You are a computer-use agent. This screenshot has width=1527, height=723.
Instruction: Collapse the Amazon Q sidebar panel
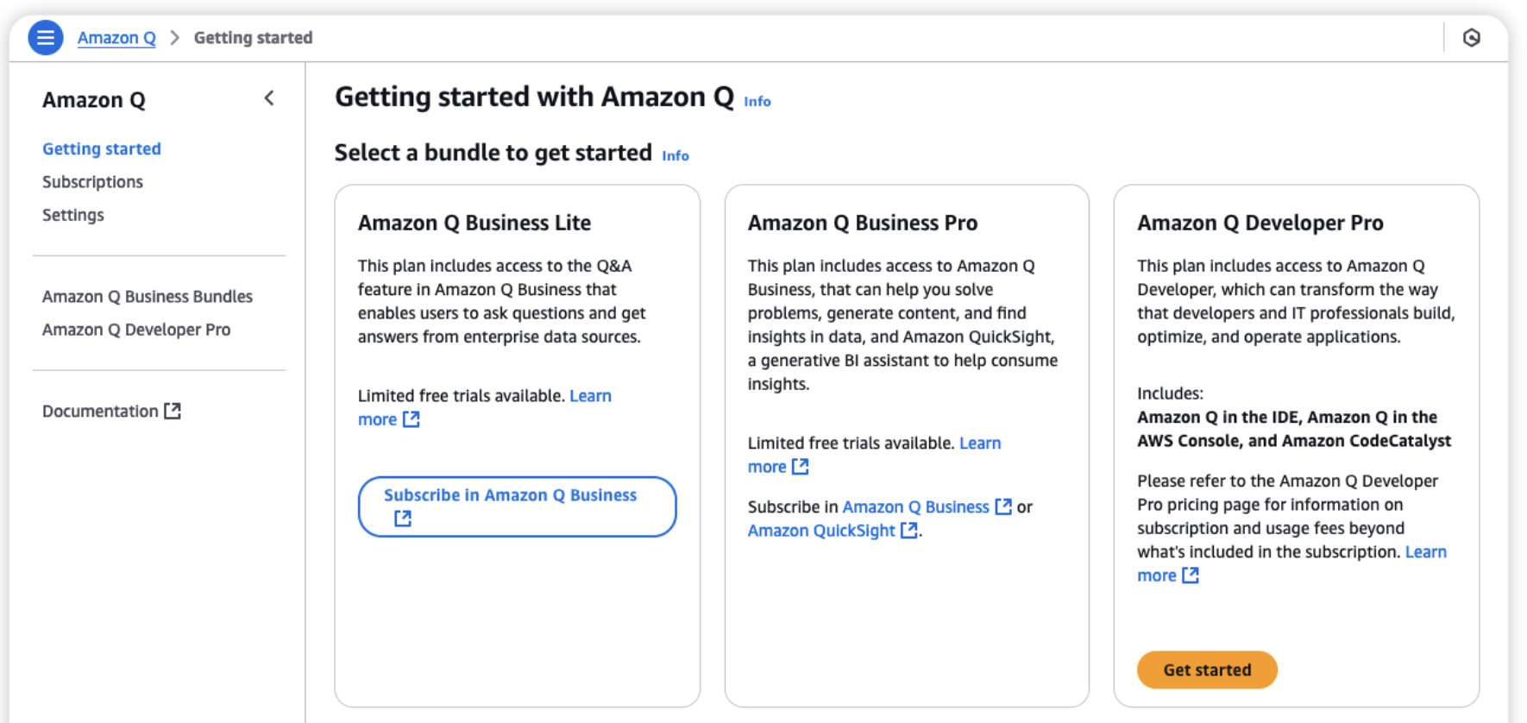click(x=269, y=98)
